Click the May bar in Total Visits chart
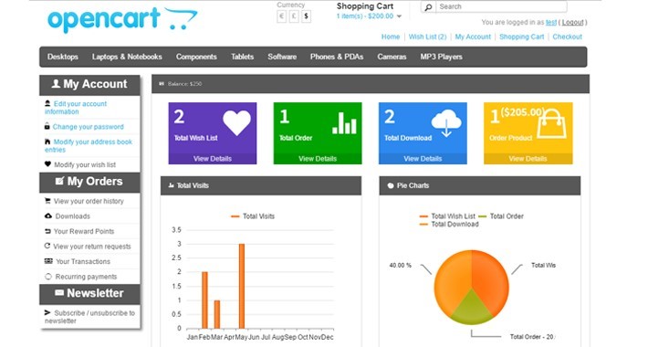The height and width of the screenshot is (347, 648). coord(242,286)
